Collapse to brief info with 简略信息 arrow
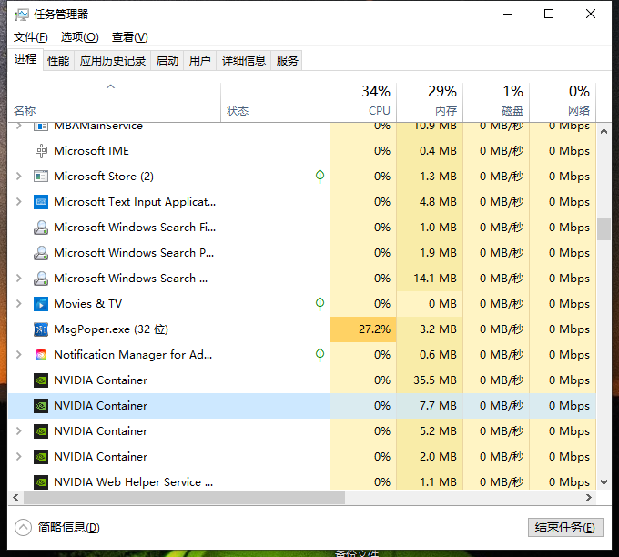 [23, 527]
